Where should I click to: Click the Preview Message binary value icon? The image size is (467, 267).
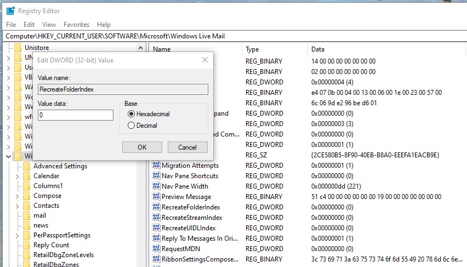click(156, 196)
